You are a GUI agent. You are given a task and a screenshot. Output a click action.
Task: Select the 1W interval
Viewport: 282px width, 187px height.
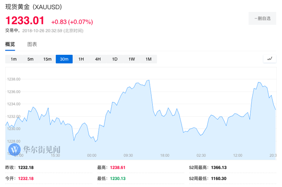[x=132, y=59]
